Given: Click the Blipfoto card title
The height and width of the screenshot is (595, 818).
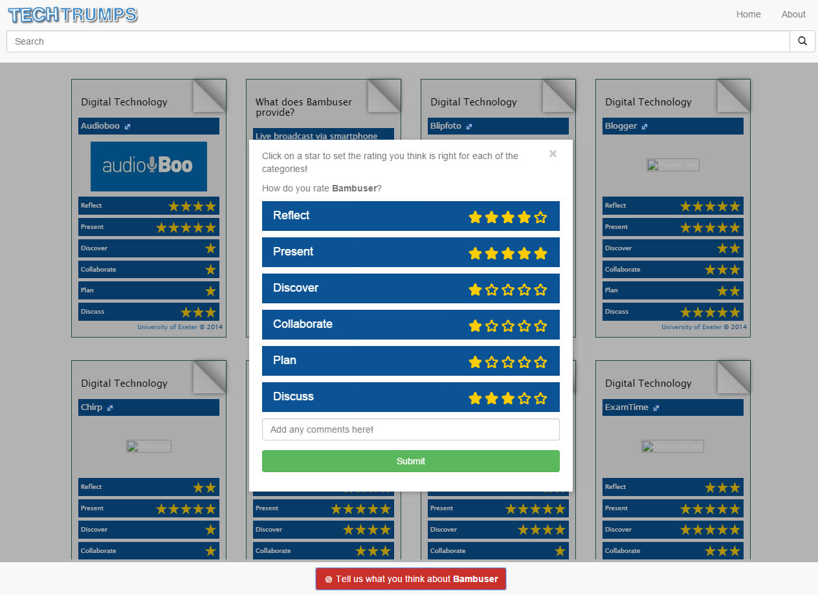Looking at the screenshot, I should coord(446,126).
